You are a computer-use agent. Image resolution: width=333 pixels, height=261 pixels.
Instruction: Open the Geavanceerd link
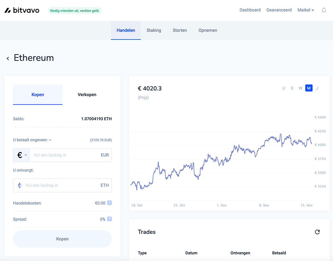pos(279,10)
